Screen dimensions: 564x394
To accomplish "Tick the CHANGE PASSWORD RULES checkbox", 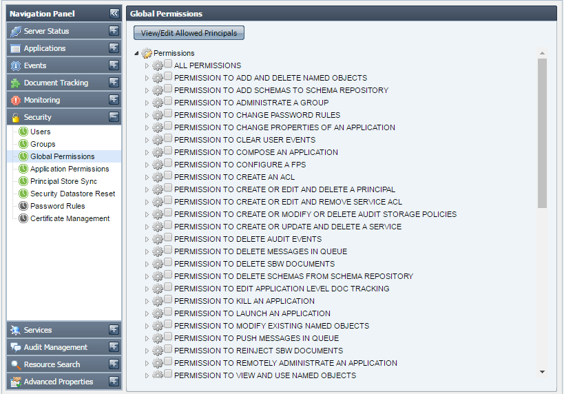I will coord(168,114).
